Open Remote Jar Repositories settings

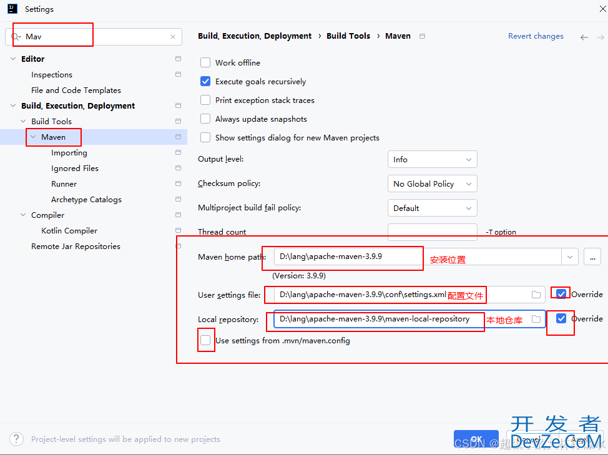click(76, 246)
